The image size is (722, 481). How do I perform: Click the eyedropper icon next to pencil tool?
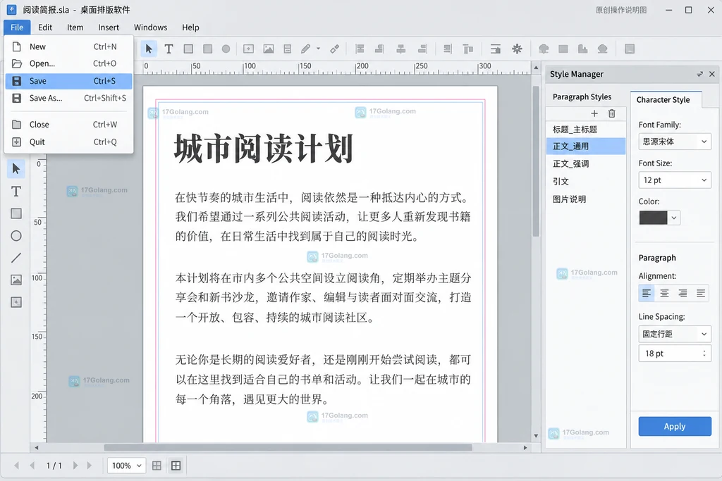pyautogui.click(x=335, y=49)
